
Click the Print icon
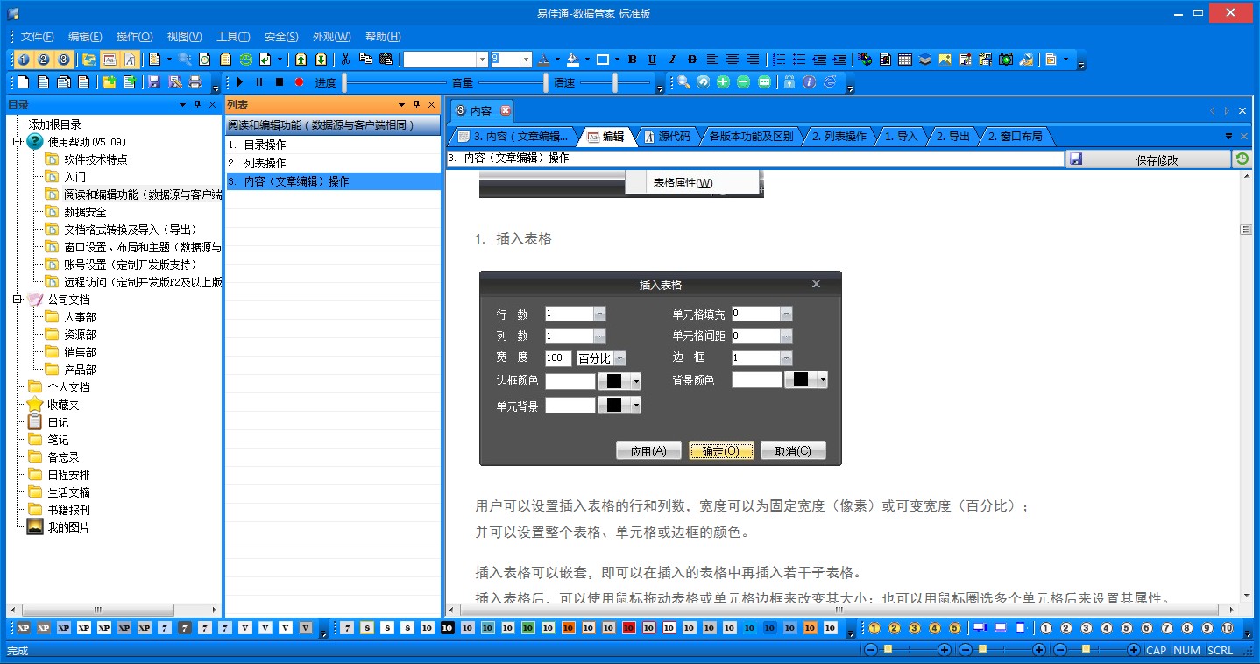pos(195,82)
